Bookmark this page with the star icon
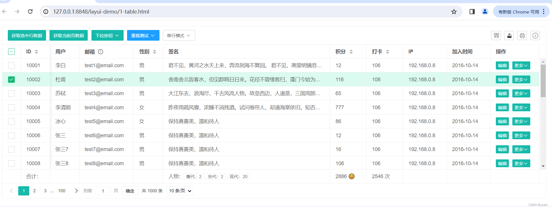The height and width of the screenshot is (209, 552). tap(454, 12)
